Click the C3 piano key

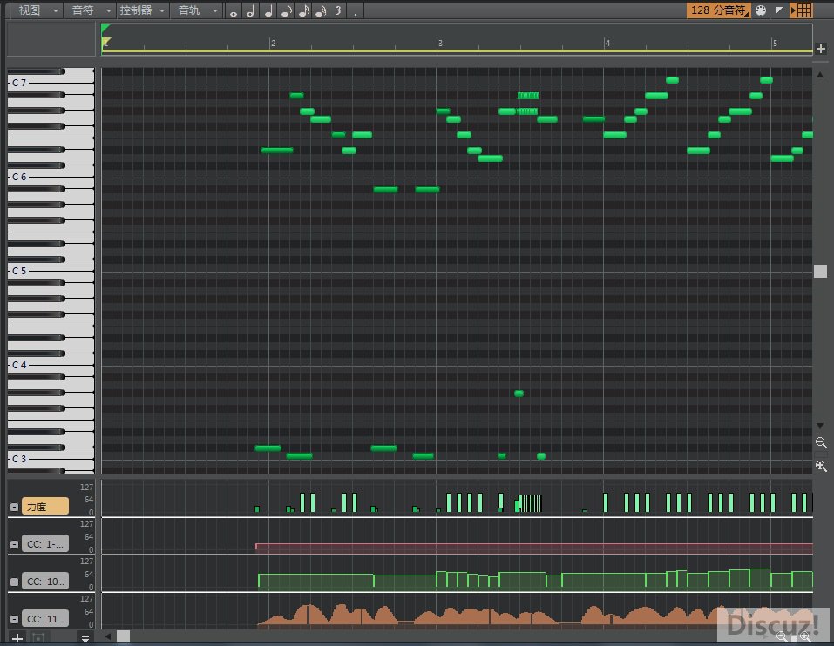pyautogui.click(x=51, y=459)
